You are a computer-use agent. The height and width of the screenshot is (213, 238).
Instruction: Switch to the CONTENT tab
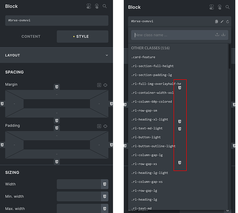(x=31, y=37)
